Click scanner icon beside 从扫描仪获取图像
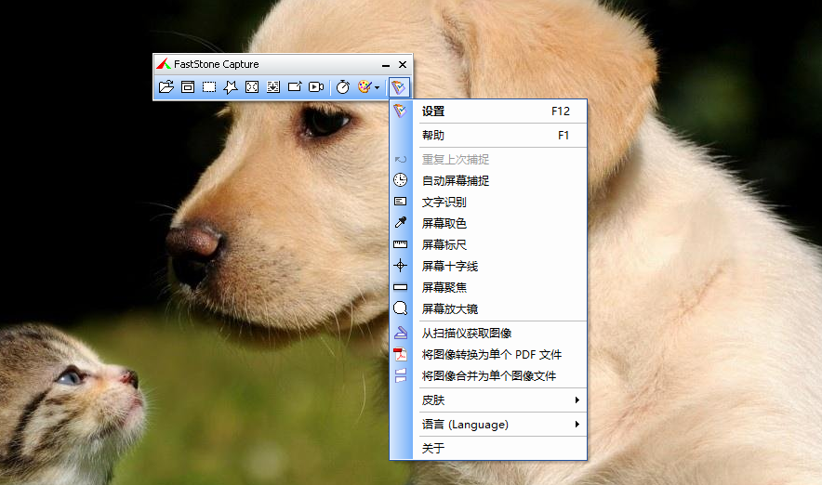822x485 pixels. tap(401, 333)
